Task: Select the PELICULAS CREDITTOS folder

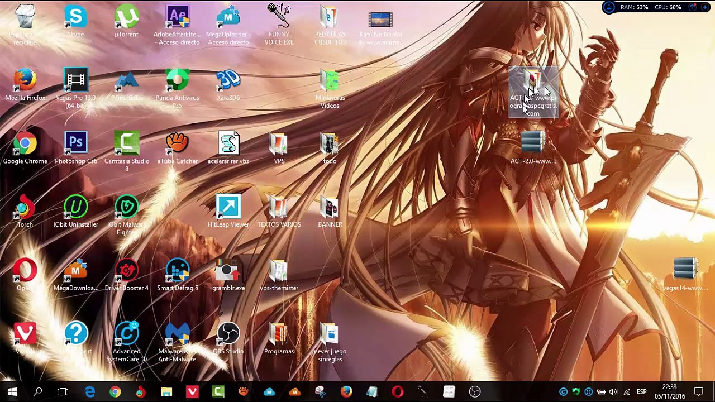Action: pyautogui.click(x=330, y=25)
